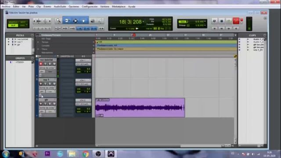The width and height of the screenshot is (281, 158).
Task: Record-enable the gtr track
Action: pos(41,104)
